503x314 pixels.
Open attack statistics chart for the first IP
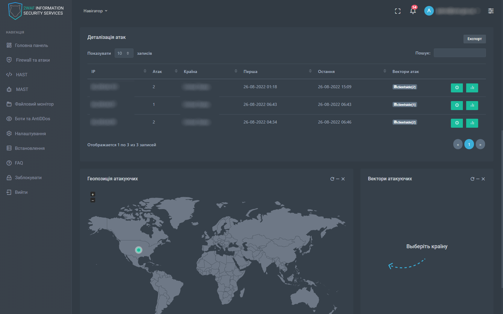[x=472, y=88]
